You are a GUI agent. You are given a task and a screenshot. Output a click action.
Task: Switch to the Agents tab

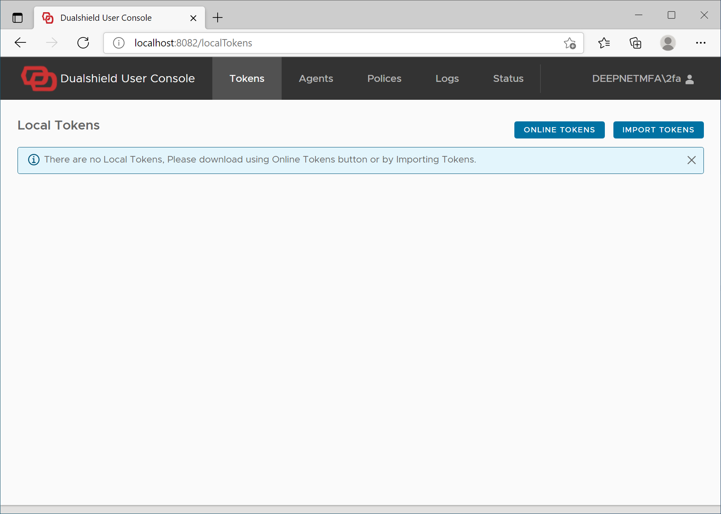pos(316,79)
